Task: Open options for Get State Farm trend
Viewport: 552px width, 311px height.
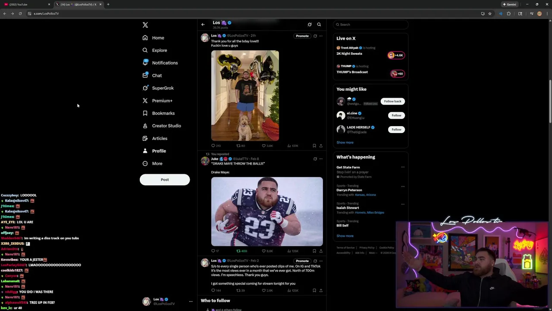Action: 403,168
